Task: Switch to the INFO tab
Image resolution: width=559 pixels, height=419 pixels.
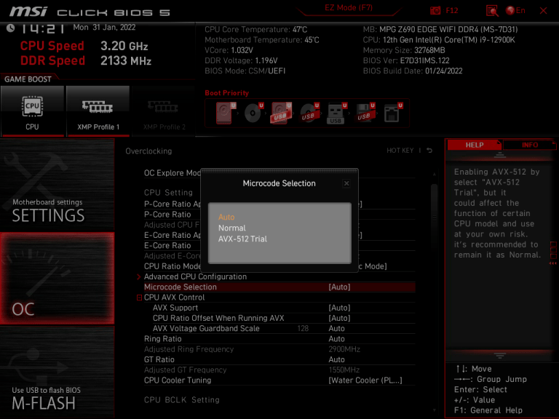Action: pyautogui.click(x=529, y=145)
